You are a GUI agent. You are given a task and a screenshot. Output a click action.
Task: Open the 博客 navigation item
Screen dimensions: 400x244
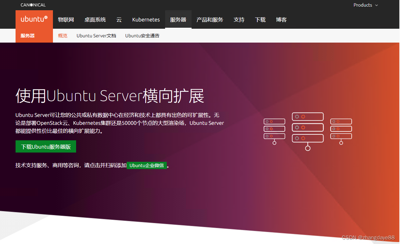(x=281, y=20)
